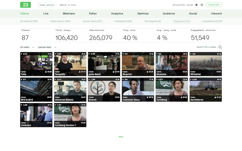
Task: Click the lock icon on the Jyske Bank thumbnail
Action: click(x=114, y=72)
